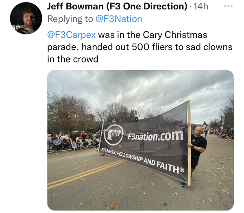Click the street lamp behind the banner
Viewport: 244px width, 213px height.
(x=136, y=115)
